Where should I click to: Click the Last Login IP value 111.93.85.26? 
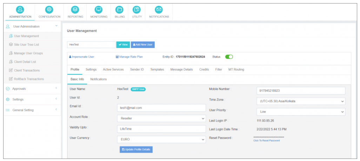265,120
